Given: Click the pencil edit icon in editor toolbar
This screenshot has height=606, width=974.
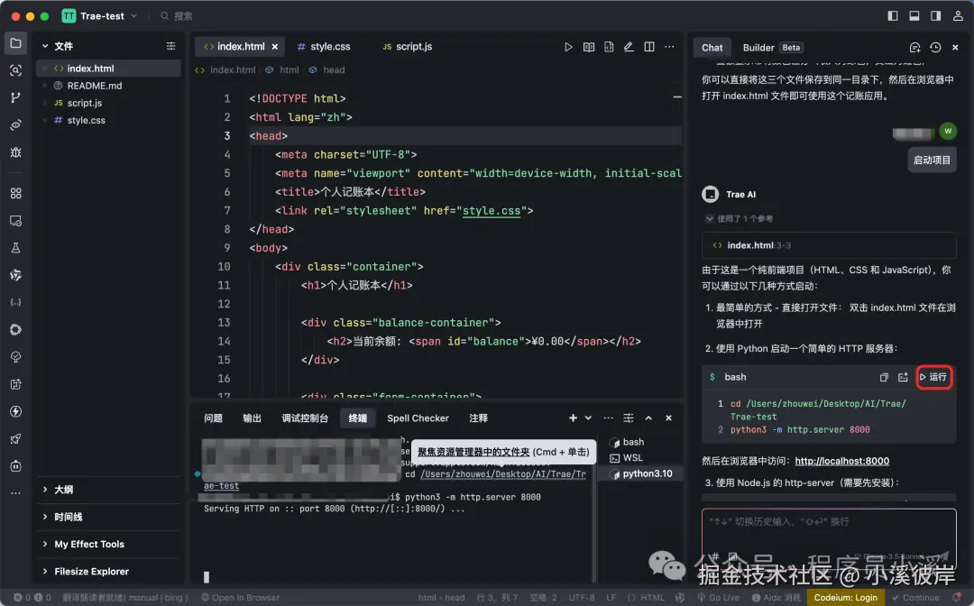Looking at the screenshot, I should 629,47.
